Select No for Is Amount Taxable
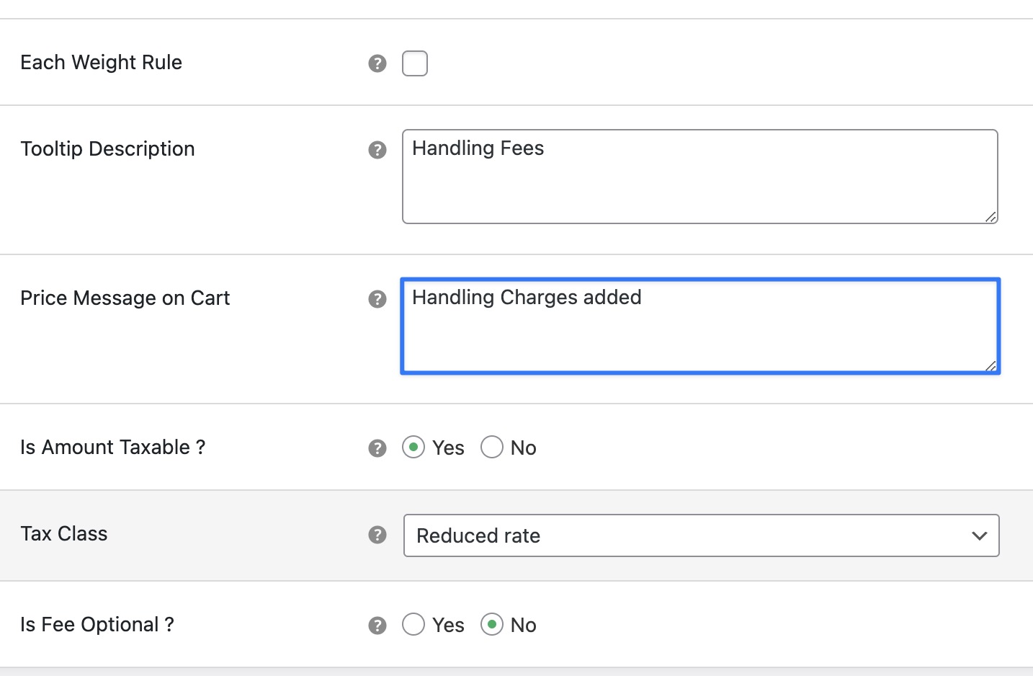Viewport: 1033px width, 676px height. pyautogui.click(x=492, y=448)
